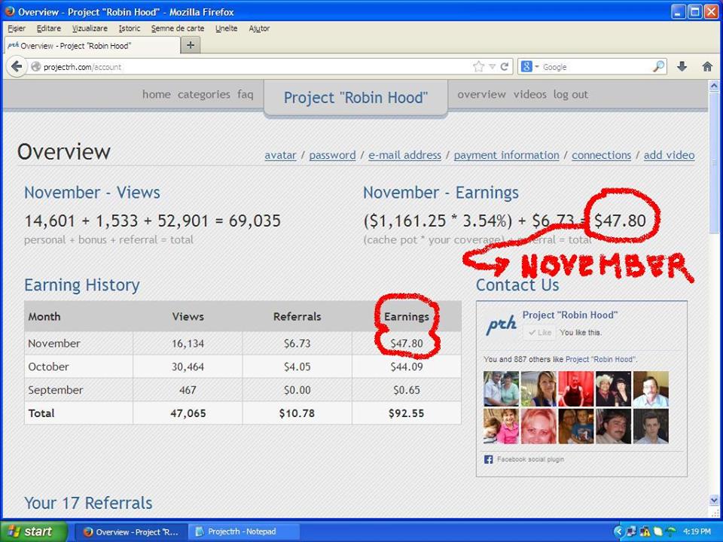The width and height of the screenshot is (723, 542).
Task: Click the log out link
Action: pos(570,95)
